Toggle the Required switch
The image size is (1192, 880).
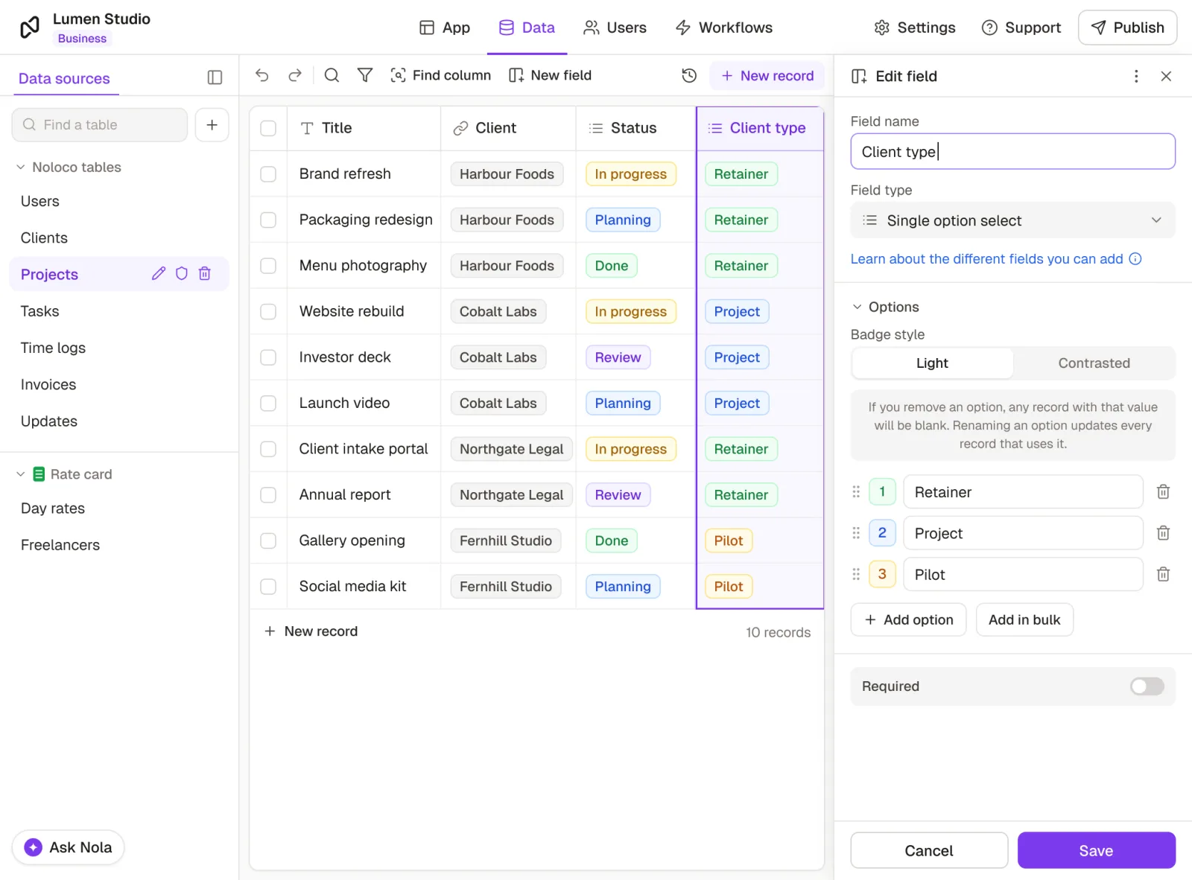1147,686
